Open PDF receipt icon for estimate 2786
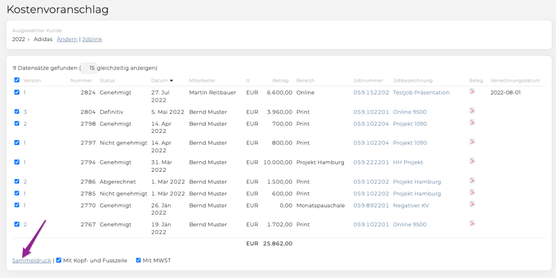Viewport: 556px width, 278px height. (472, 181)
